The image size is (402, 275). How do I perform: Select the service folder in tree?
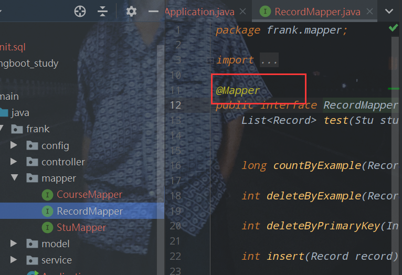[x=56, y=260]
